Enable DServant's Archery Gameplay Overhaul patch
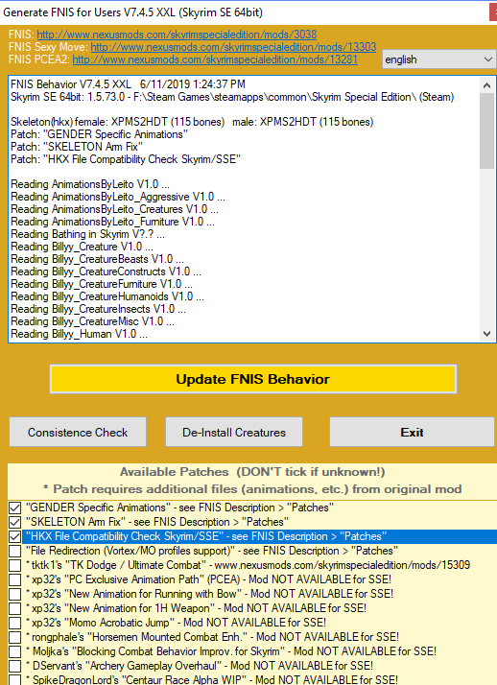497x685 pixels. [x=14, y=666]
